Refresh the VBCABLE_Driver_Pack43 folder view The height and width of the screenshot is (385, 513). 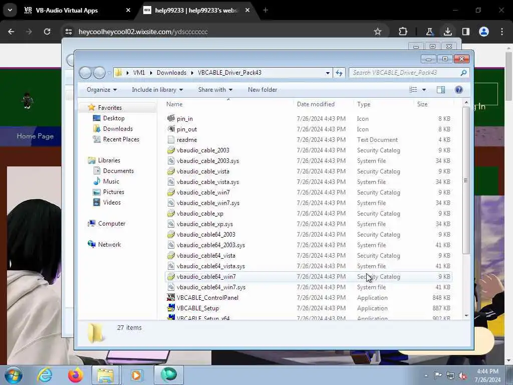(339, 73)
